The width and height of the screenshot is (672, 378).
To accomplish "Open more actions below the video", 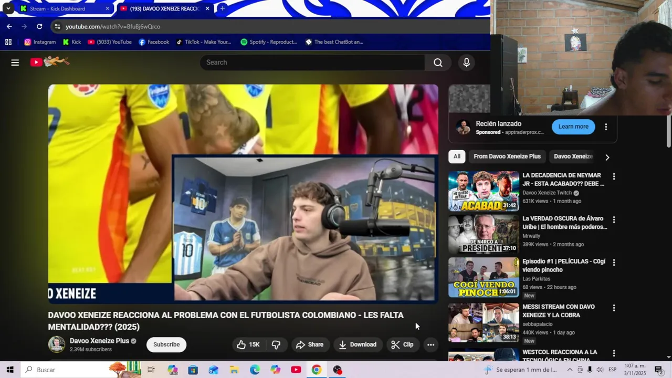I will coord(430,344).
